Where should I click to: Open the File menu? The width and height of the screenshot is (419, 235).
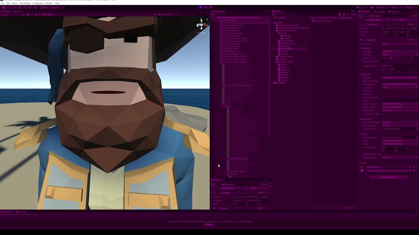click(3, 3)
